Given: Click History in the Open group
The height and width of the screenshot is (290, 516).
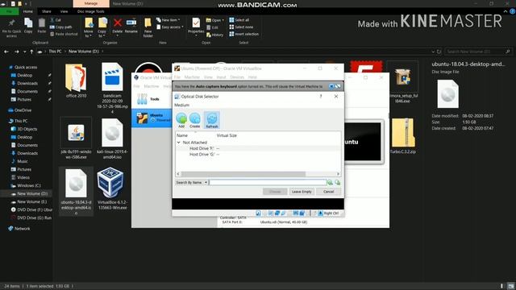Looking at the screenshot, I should (x=214, y=35).
